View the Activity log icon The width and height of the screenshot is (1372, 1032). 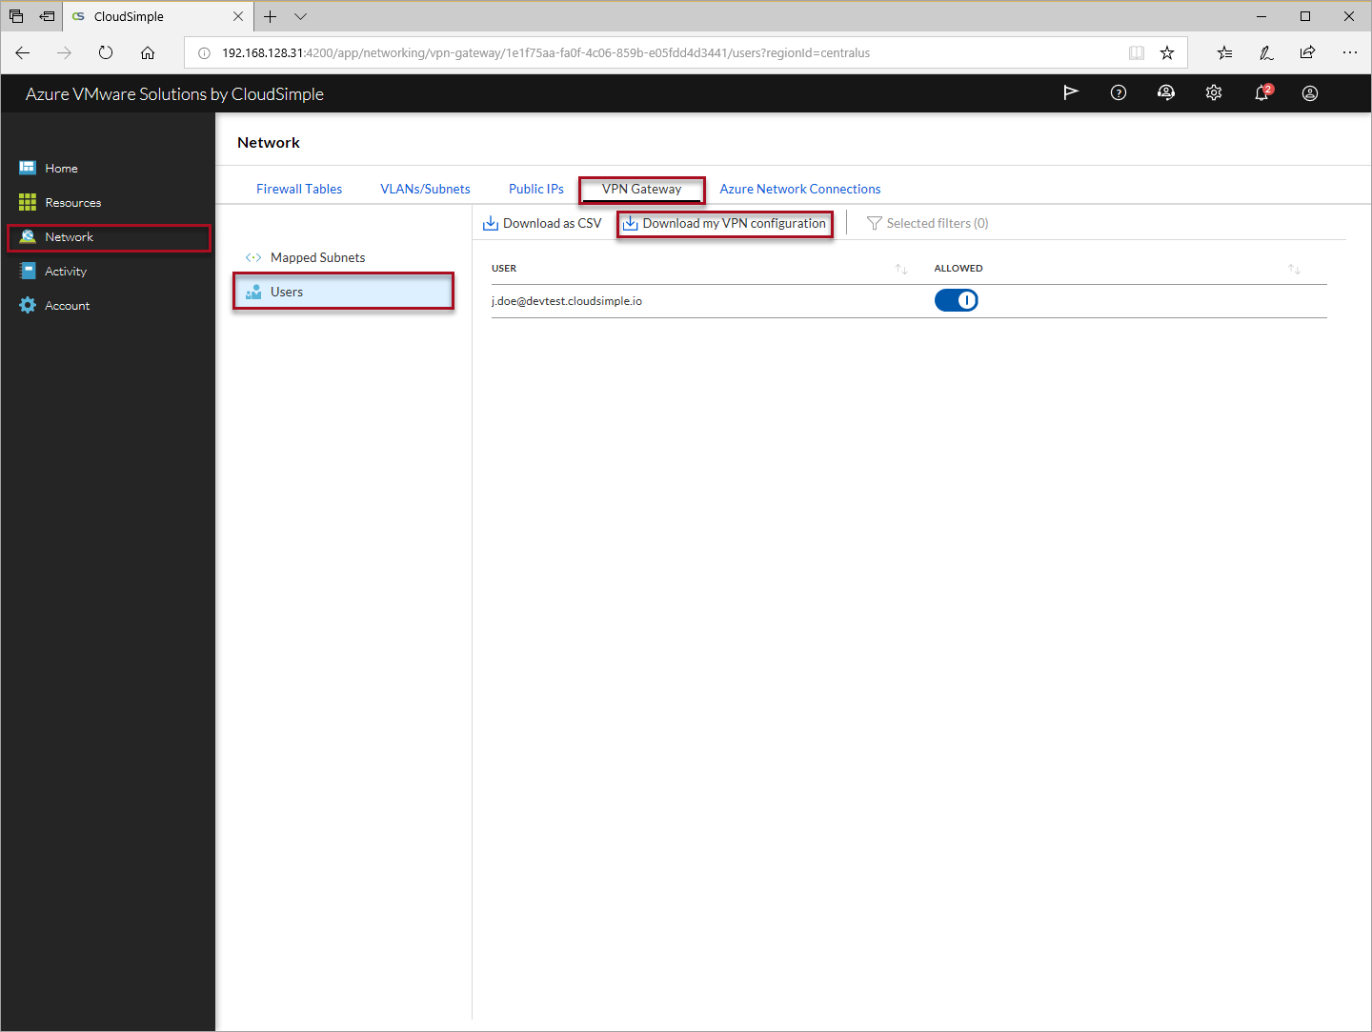tap(28, 271)
